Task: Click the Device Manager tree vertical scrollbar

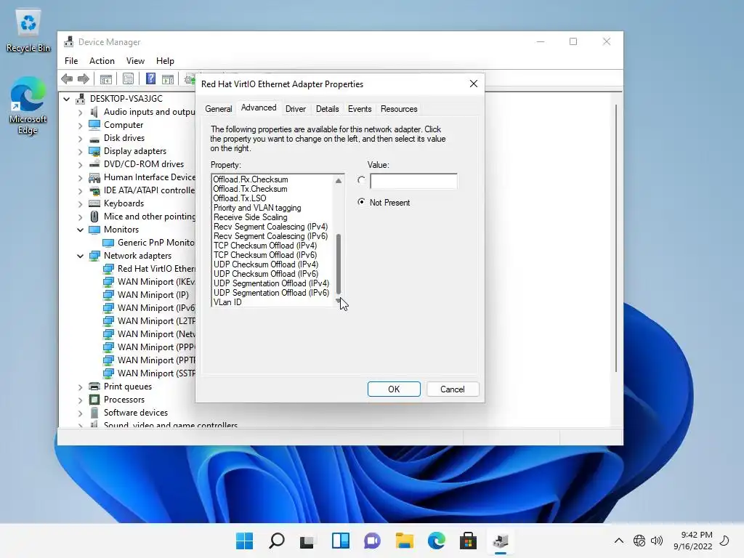Action: [616, 238]
